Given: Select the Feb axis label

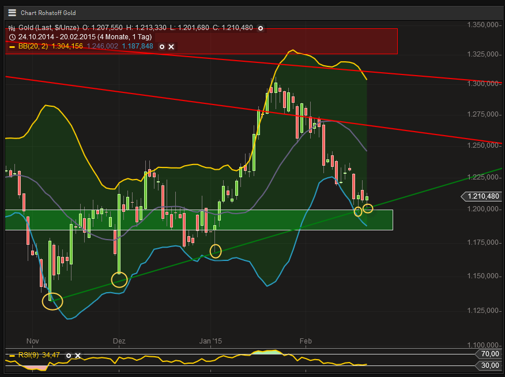Looking at the screenshot, I should [x=305, y=341].
